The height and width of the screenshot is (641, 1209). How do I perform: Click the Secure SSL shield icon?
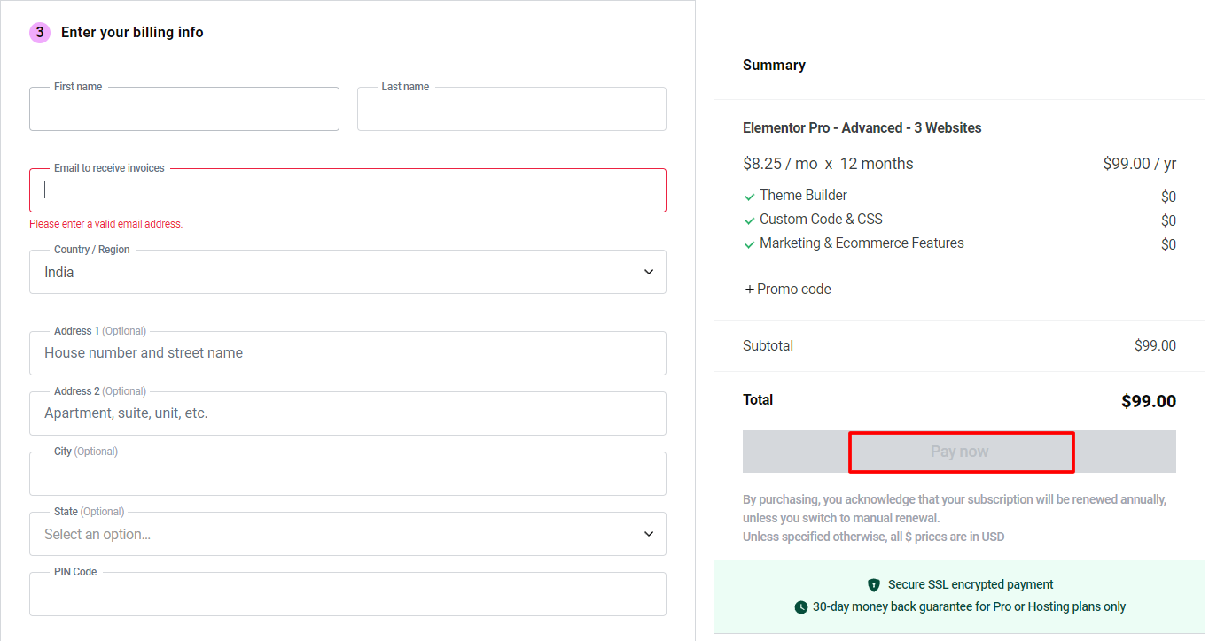click(x=874, y=585)
